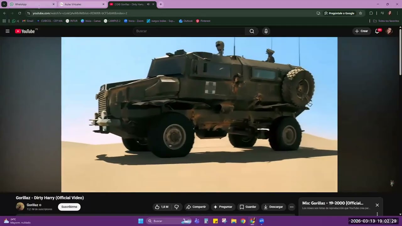Click the Compartir share button
Viewport: 402px width, 226px height.
196,207
